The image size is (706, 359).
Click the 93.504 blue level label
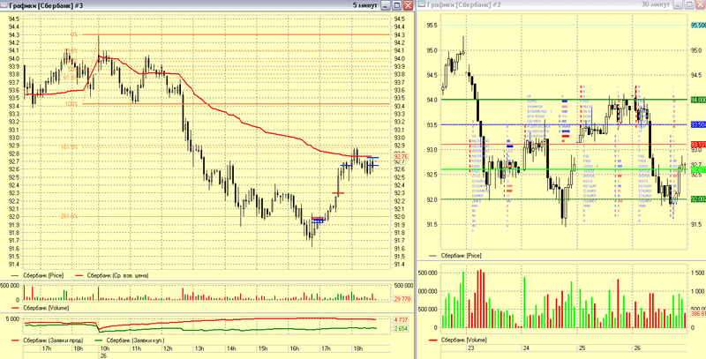click(698, 124)
